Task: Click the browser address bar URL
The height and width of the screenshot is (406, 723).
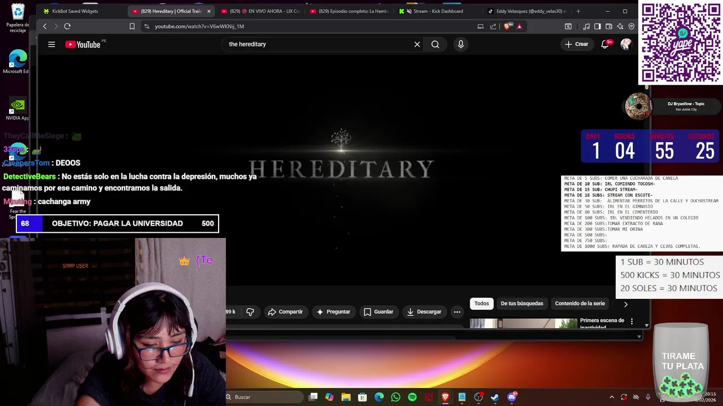Action: 199,26
